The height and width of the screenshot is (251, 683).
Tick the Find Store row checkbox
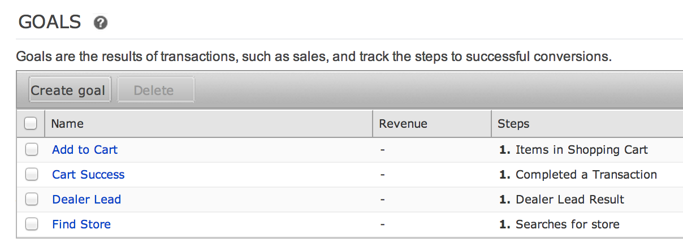tap(31, 224)
